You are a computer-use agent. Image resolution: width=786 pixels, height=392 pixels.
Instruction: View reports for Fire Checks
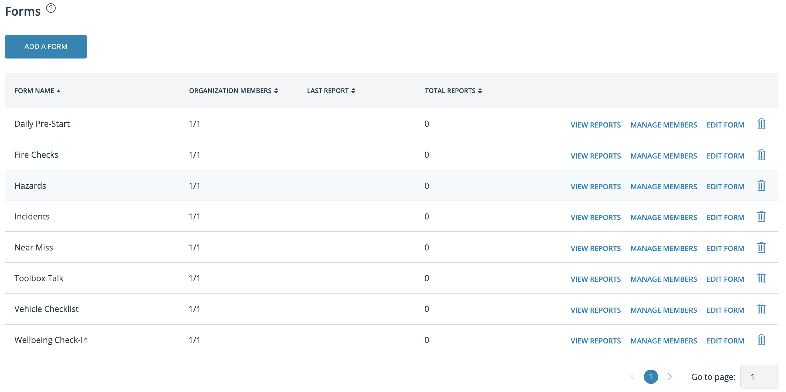(596, 156)
